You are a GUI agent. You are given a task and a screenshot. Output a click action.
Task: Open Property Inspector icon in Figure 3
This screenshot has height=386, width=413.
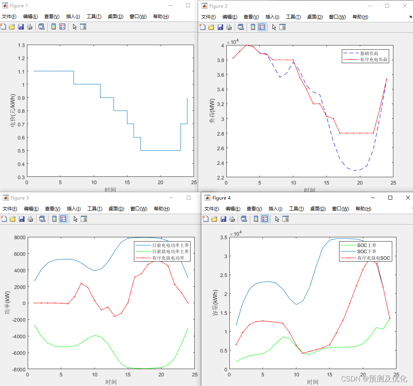coord(84,219)
